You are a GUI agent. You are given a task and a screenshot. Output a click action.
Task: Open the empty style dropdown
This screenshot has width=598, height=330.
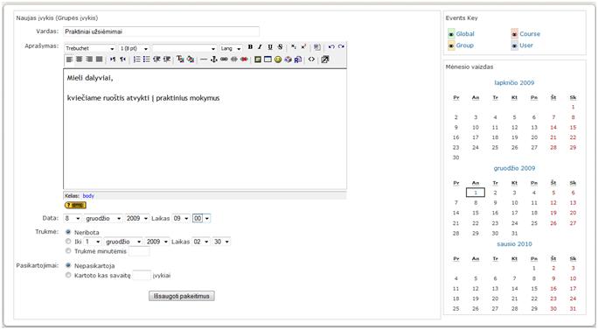click(184, 48)
